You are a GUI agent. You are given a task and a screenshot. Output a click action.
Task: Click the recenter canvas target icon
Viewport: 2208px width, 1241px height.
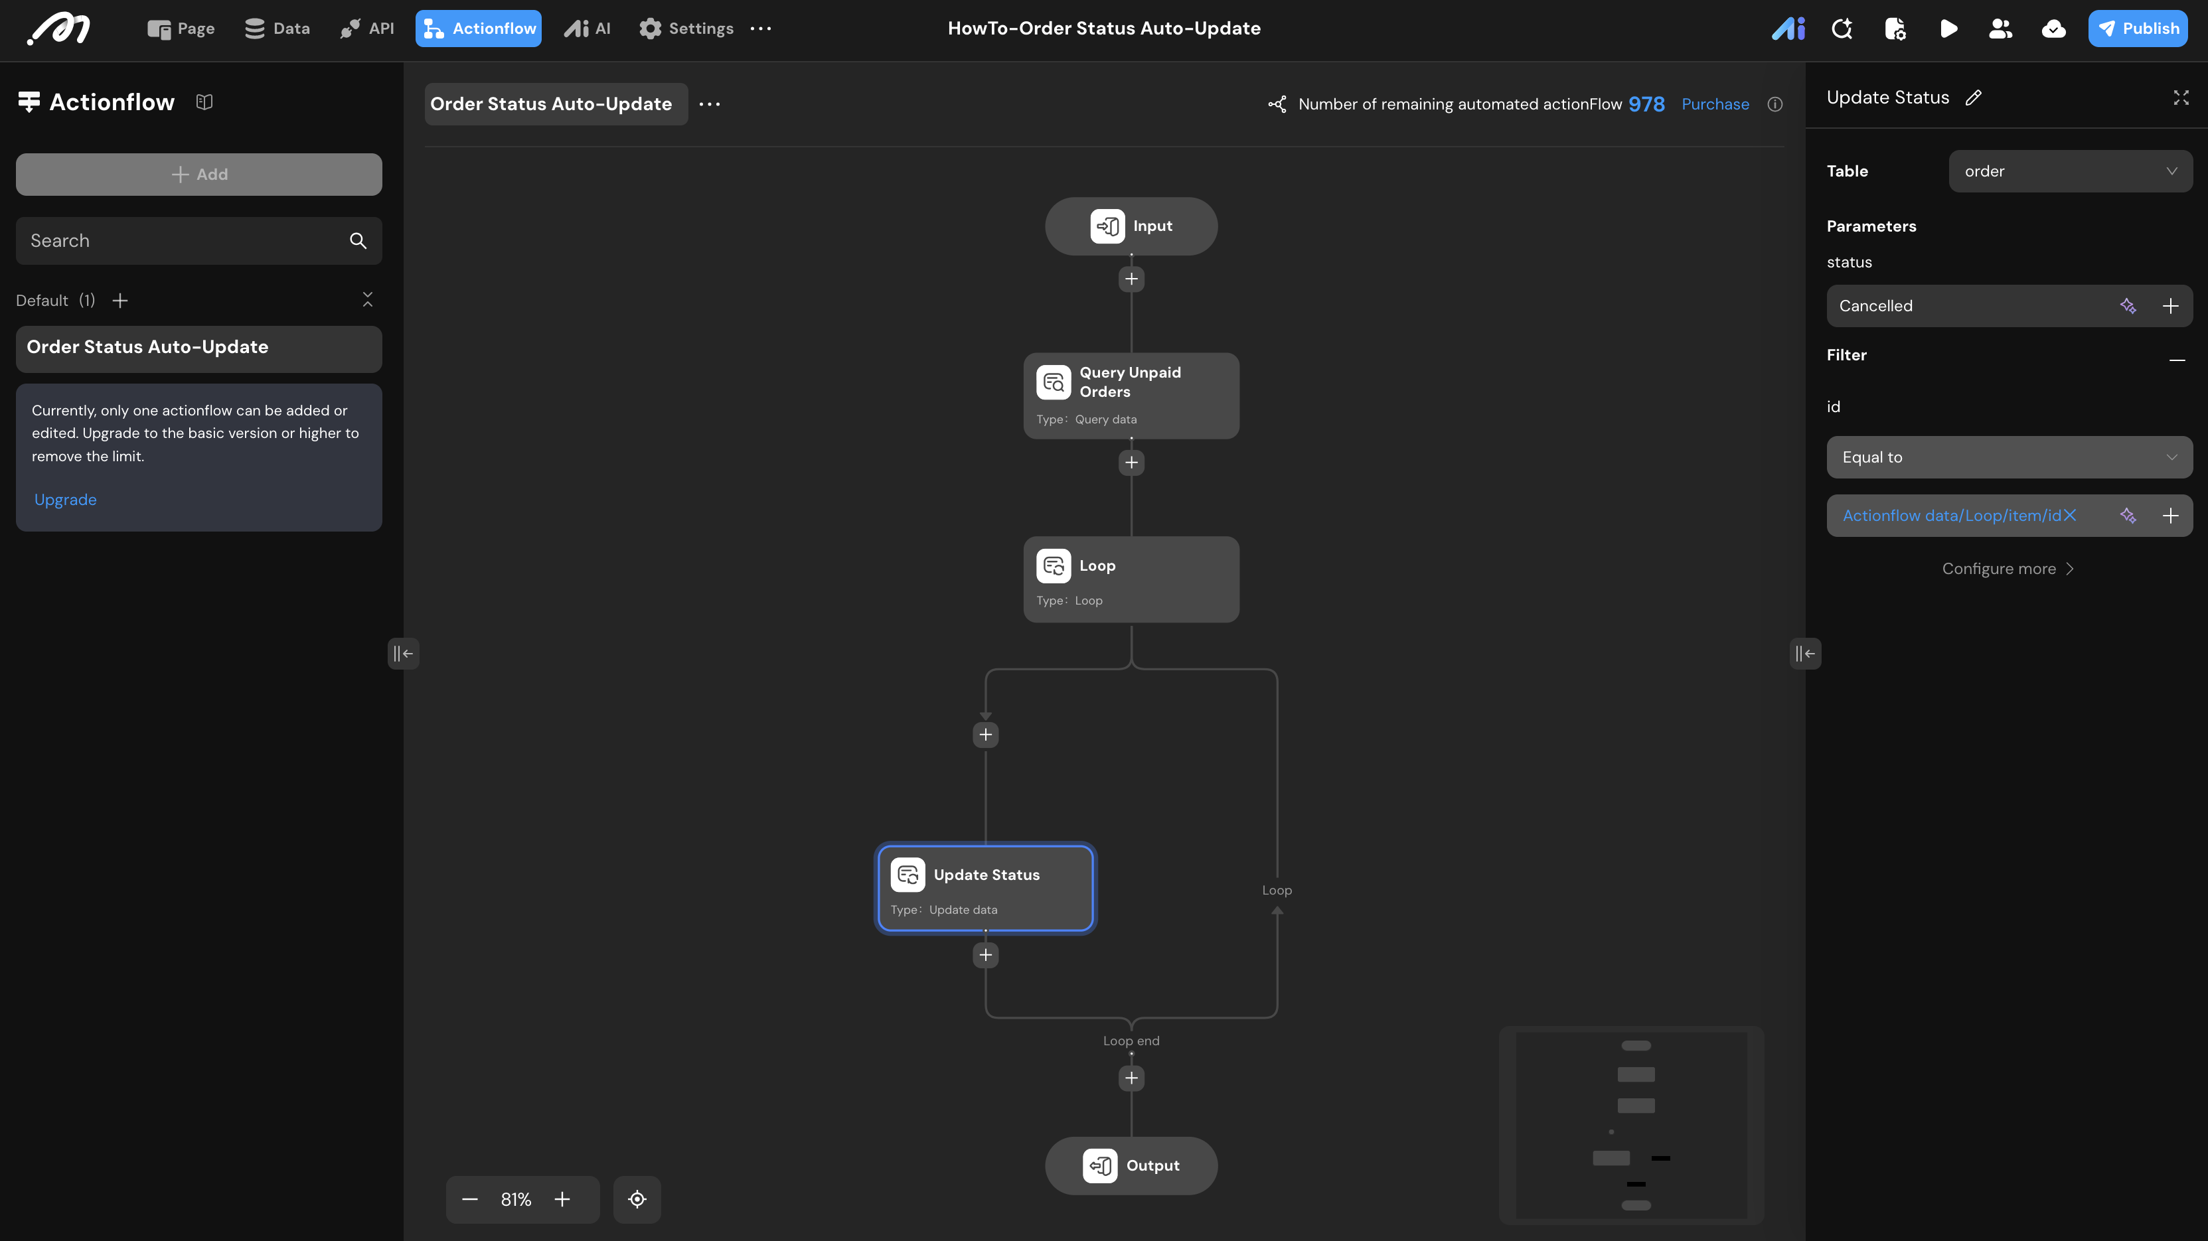tap(637, 1199)
